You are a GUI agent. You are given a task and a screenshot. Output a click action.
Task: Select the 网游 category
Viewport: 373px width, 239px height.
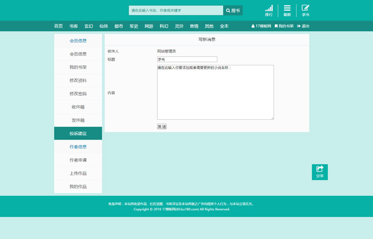click(x=149, y=26)
